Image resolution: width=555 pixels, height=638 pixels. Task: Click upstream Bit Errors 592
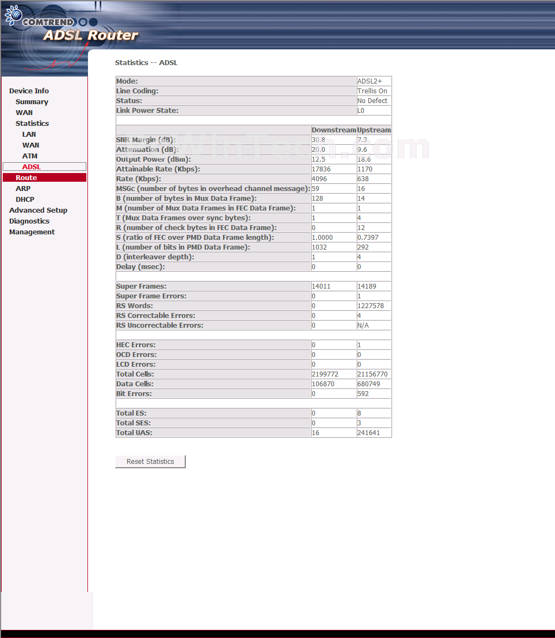point(363,393)
